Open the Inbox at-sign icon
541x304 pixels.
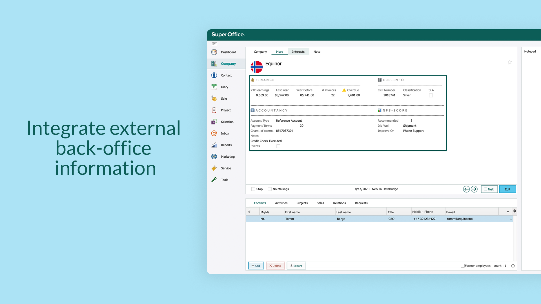(214, 133)
